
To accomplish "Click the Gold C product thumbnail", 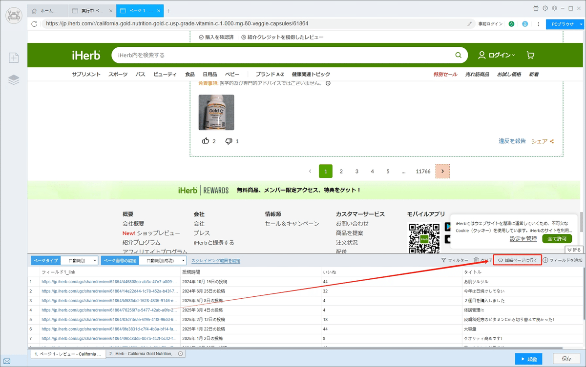I will [x=216, y=112].
